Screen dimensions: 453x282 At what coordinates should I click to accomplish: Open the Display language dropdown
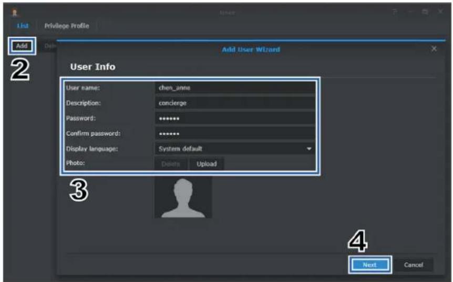[x=235, y=149]
